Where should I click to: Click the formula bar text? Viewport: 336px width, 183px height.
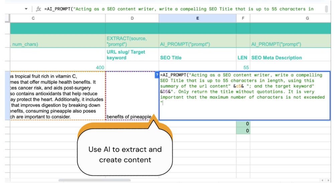(179, 9)
